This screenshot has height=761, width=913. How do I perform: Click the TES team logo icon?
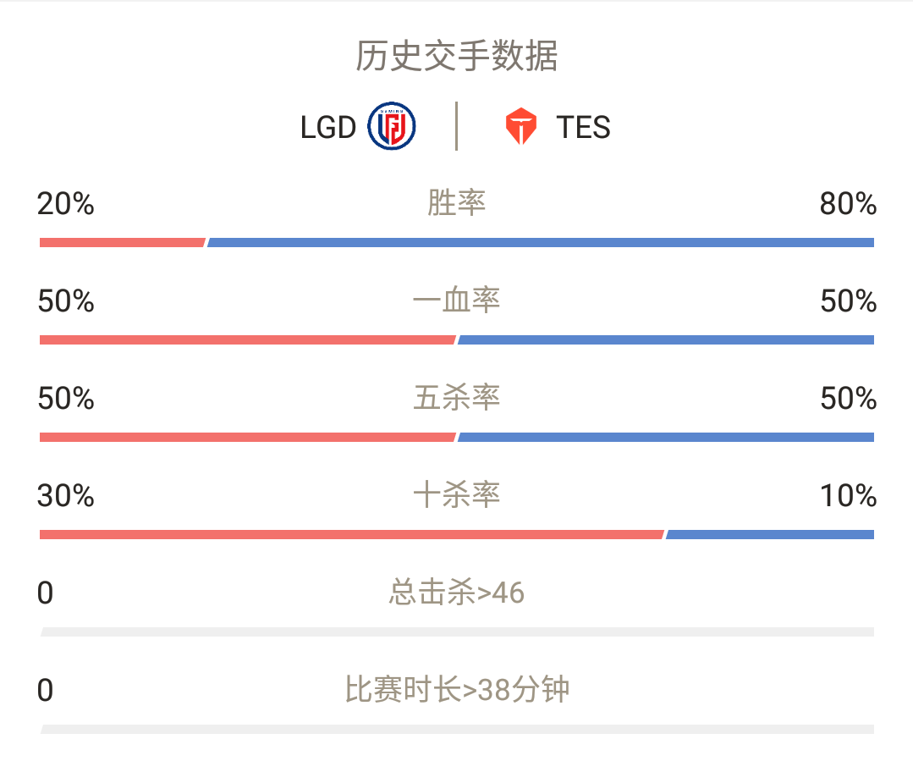(x=520, y=126)
